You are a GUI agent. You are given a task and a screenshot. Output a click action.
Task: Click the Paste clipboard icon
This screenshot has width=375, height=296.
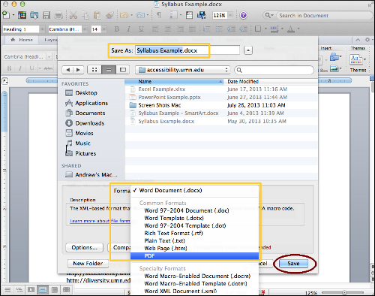pos(97,15)
